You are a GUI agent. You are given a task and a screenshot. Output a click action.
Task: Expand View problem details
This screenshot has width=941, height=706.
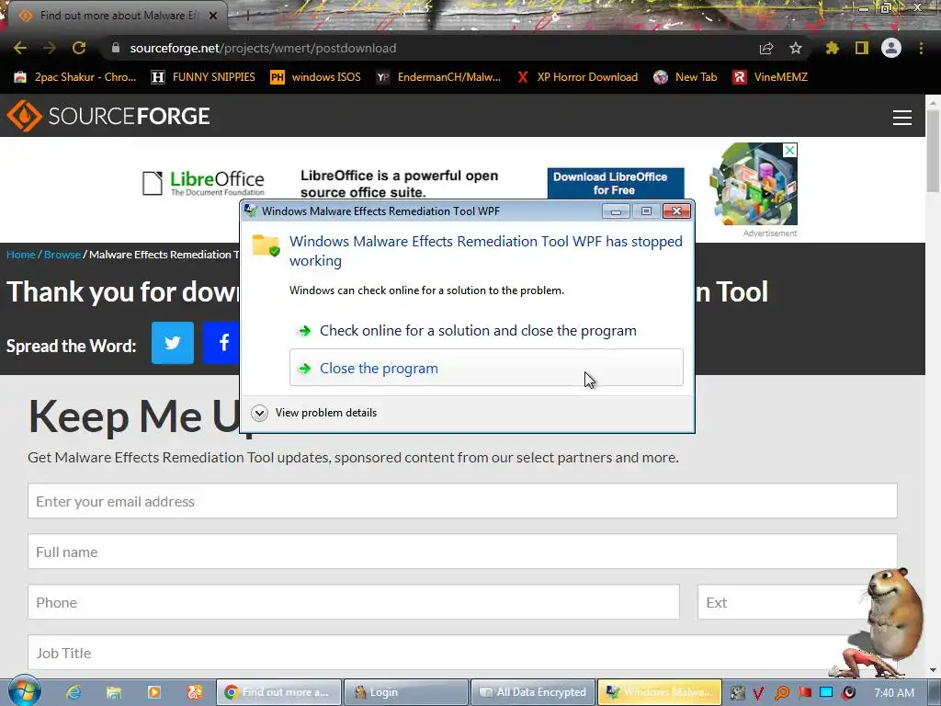[x=314, y=413]
